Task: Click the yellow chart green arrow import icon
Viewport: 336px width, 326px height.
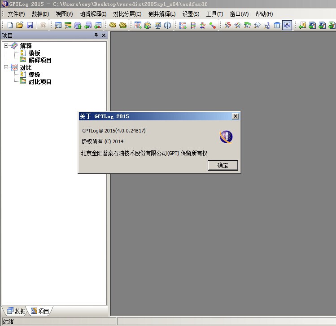Action: click(302, 25)
